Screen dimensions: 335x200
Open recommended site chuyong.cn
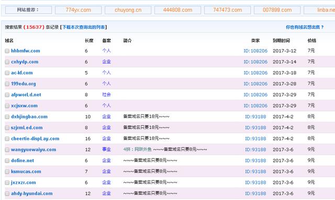[128, 10]
